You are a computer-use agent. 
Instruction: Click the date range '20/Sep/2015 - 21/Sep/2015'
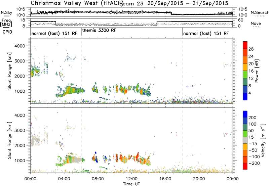pos(188,3)
